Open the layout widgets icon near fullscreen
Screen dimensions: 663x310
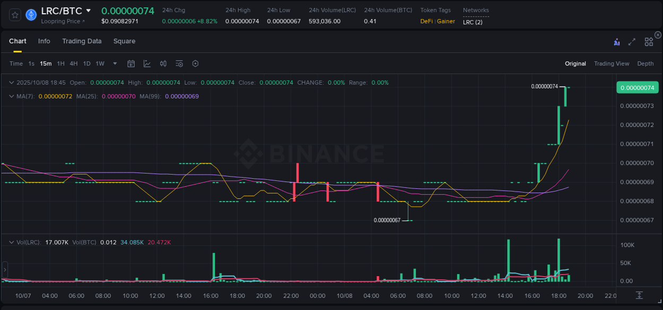pos(648,41)
